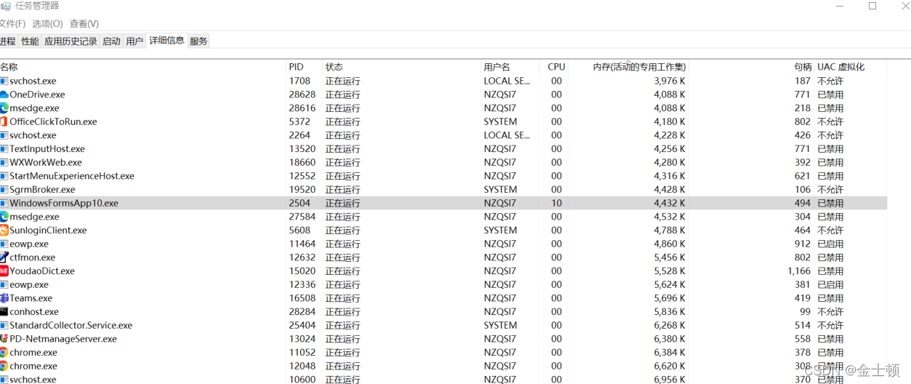
Task: Select the YoudaoDict.exe process name
Action: point(42,271)
